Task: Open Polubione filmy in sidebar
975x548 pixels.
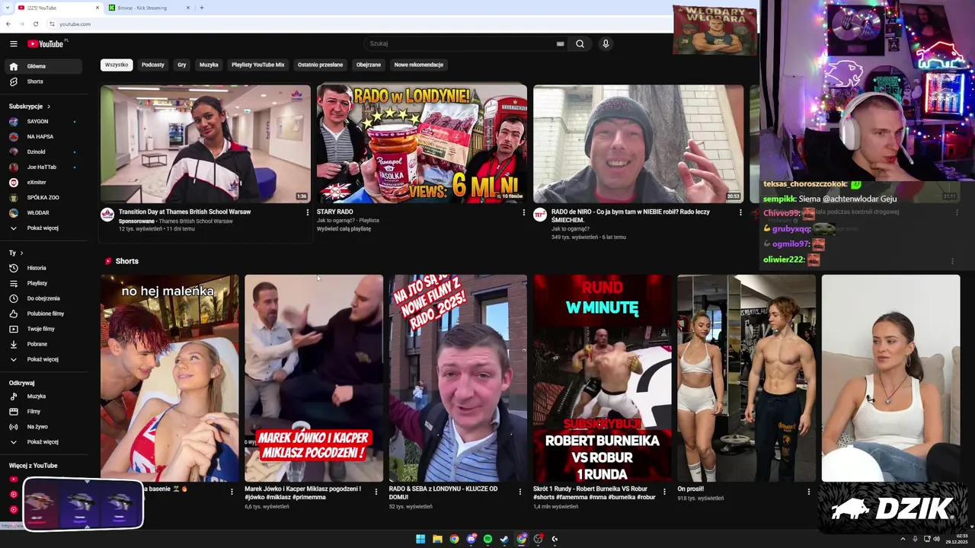Action: point(43,314)
